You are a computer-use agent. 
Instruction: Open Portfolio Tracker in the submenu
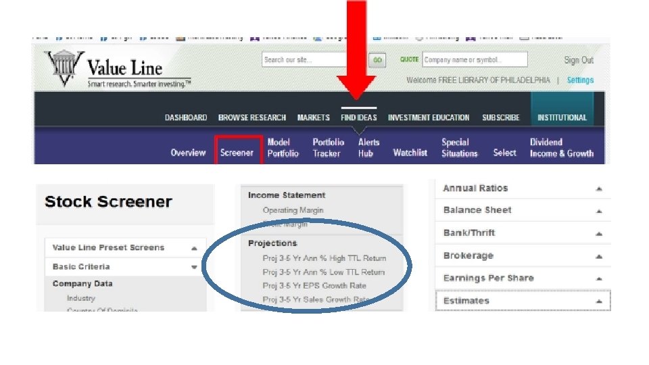coord(329,148)
